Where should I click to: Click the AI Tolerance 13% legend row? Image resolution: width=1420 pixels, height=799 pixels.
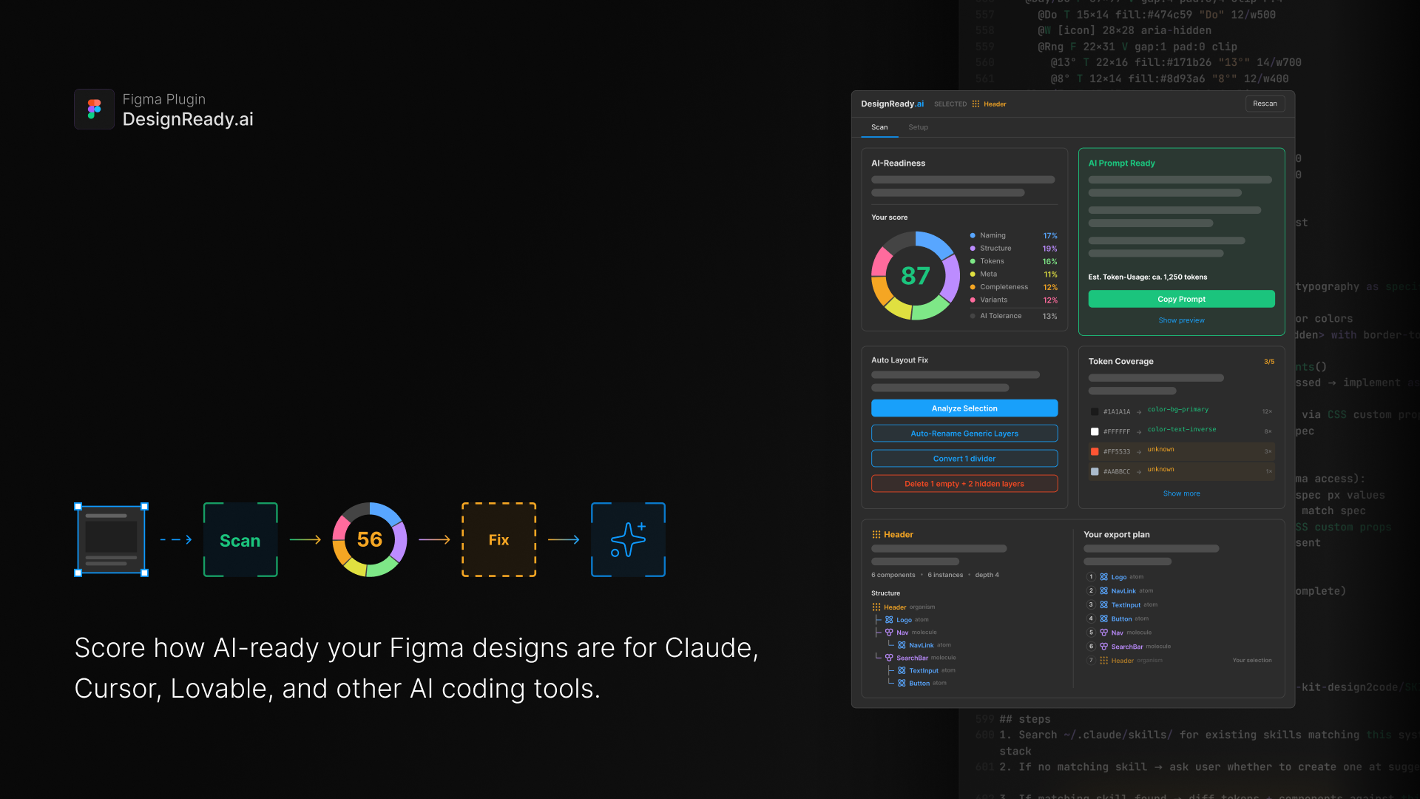(1013, 316)
